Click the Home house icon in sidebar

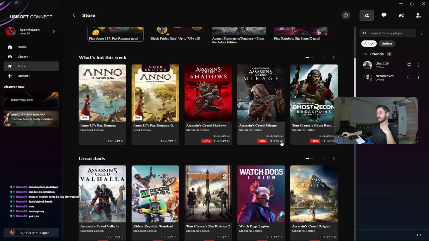pos(10,47)
